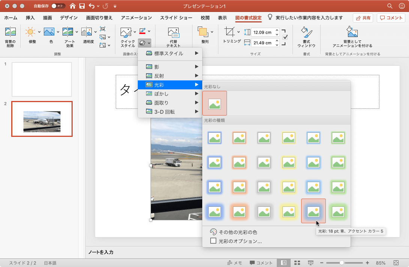Click the Comments (コメント) button at top right
Screen dimensions: 409x267
(391, 18)
